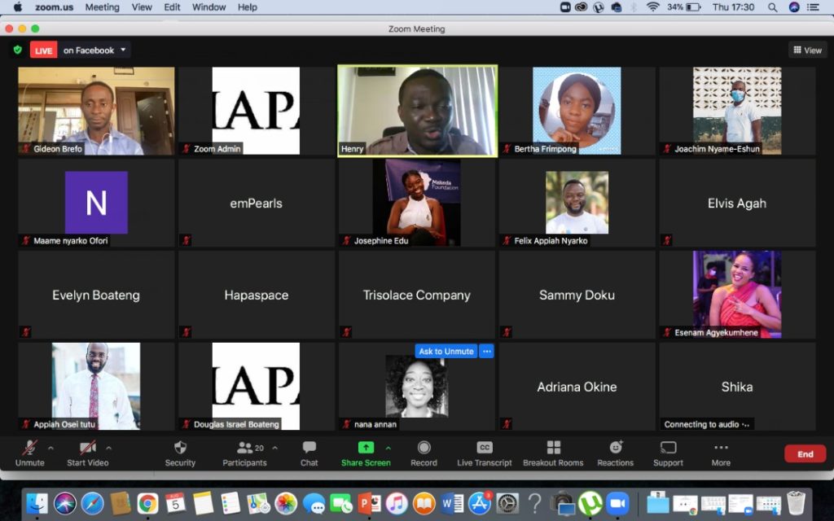Start recording with the Record button
The height and width of the screenshot is (521, 834).
click(424, 453)
